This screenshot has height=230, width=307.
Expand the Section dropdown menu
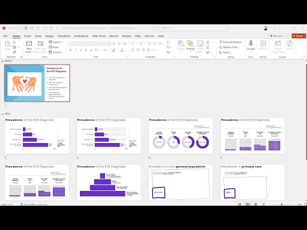56,52
